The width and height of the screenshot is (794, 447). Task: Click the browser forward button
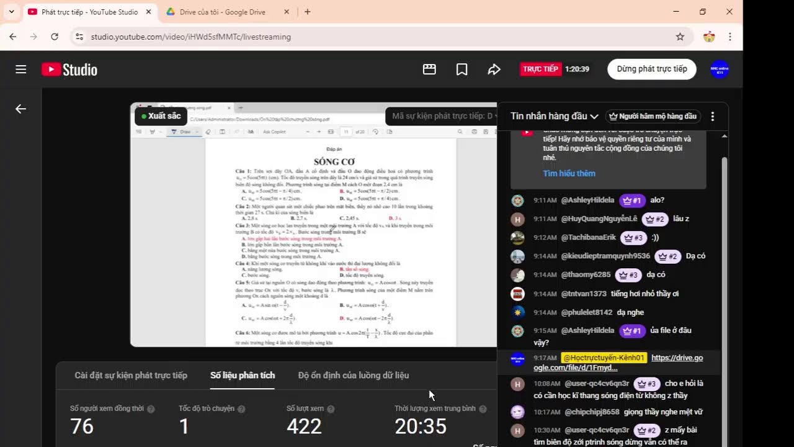33,37
